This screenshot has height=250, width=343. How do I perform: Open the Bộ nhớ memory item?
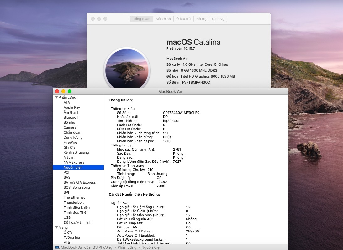pos(69,122)
